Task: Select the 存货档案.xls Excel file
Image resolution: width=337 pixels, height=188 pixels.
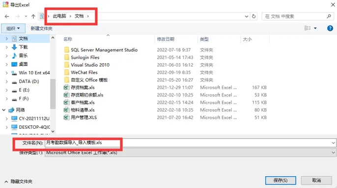Action: click(x=83, y=87)
